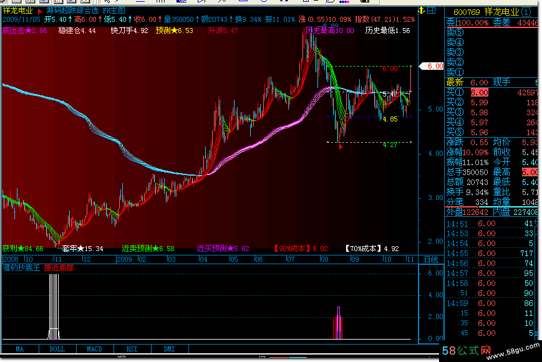Click the 祥龙电业 name above the chart
Screen dimensions: 542x362
click(17, 11)
